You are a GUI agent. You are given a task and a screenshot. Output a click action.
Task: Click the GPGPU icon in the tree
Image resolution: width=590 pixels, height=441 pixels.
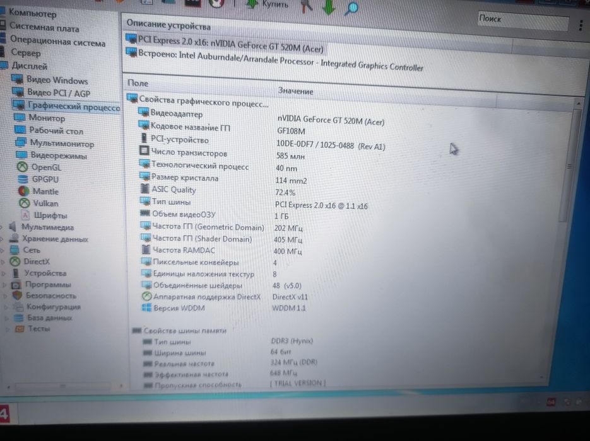pyautogui.click(x=23, y=179)
